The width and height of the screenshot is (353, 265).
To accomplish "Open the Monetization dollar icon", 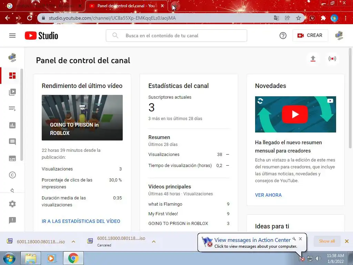I will pos(12,190).
